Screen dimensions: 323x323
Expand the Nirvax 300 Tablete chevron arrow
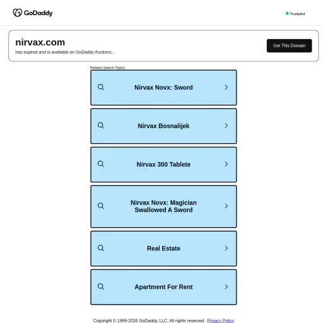coord(226,164)
